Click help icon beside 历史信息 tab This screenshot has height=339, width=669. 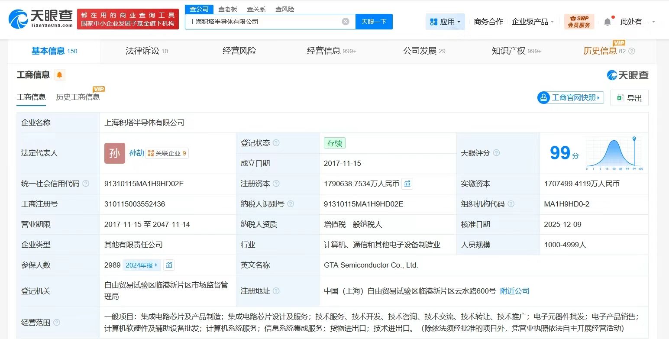point(632,51)
